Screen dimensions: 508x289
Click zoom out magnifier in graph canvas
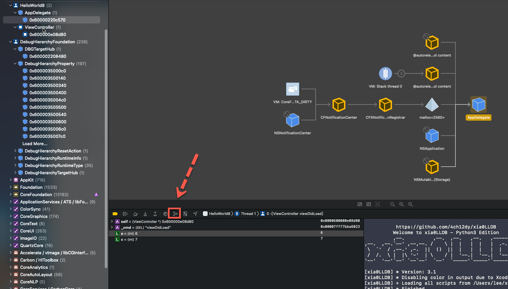point(393,204)
